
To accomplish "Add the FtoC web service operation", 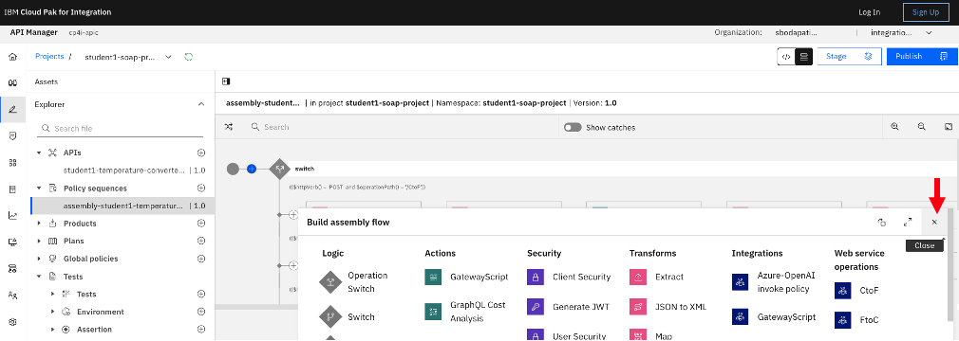I will point(856,320).
